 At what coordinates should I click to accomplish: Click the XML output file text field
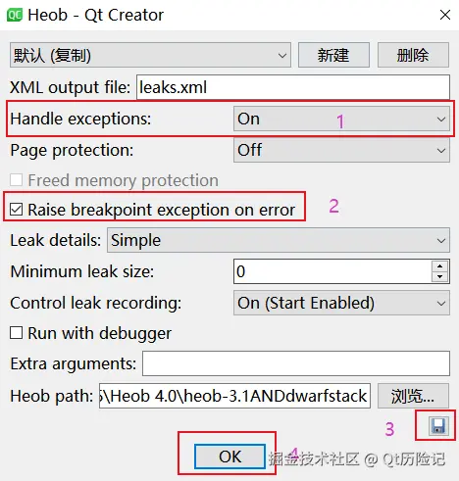293,87
